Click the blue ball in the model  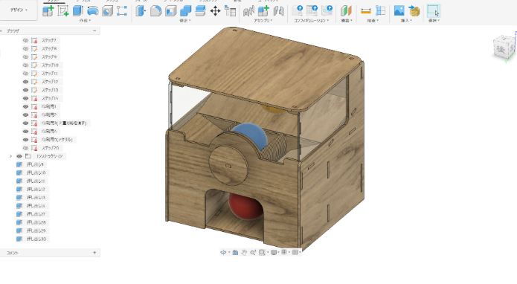(x=251, y=134)
